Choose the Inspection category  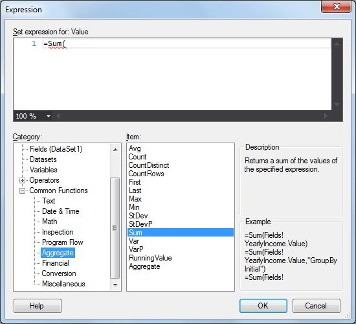click(58, 232)
